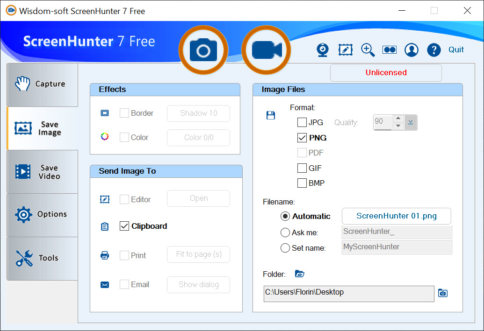The width and height of the screenshot is (484, 331).
Task: Enable the JPG format checkbox
Action: (x=302, y=123)
